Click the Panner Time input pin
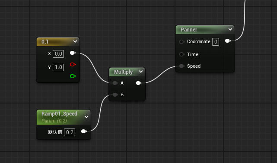Screen dimensions: 277x163 181,54
